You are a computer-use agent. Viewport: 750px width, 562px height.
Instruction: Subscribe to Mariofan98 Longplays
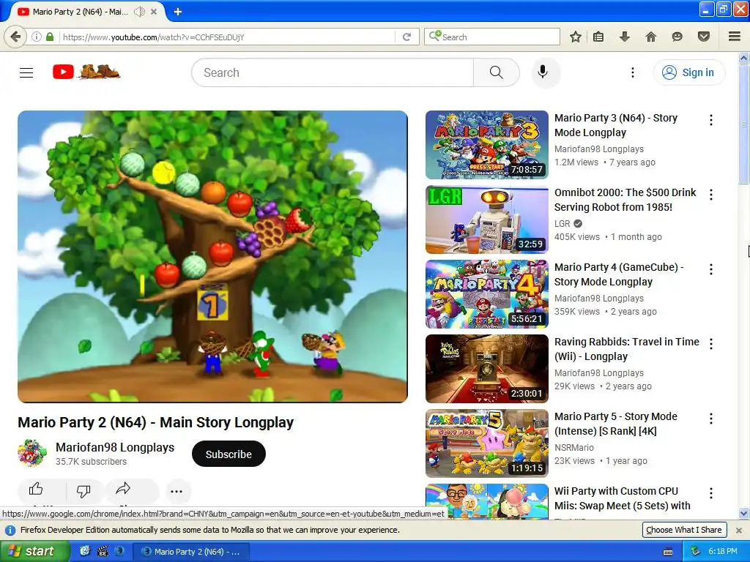(x=229, y=454)
